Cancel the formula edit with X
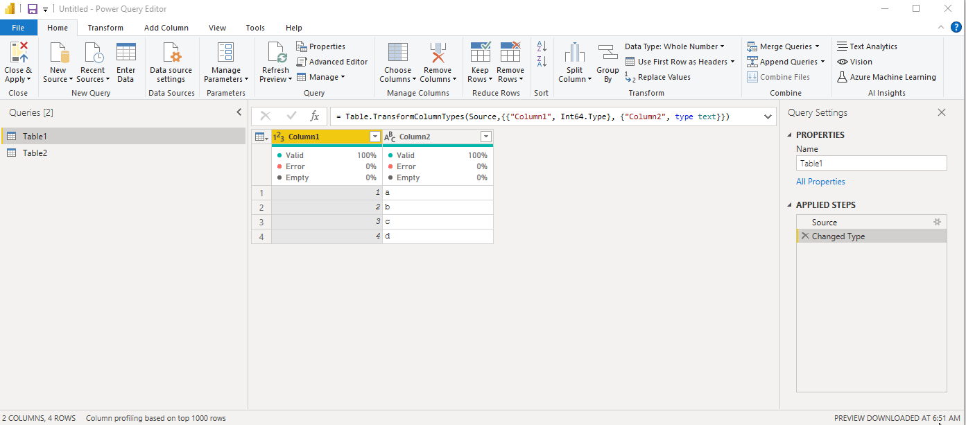 (265, 116)
